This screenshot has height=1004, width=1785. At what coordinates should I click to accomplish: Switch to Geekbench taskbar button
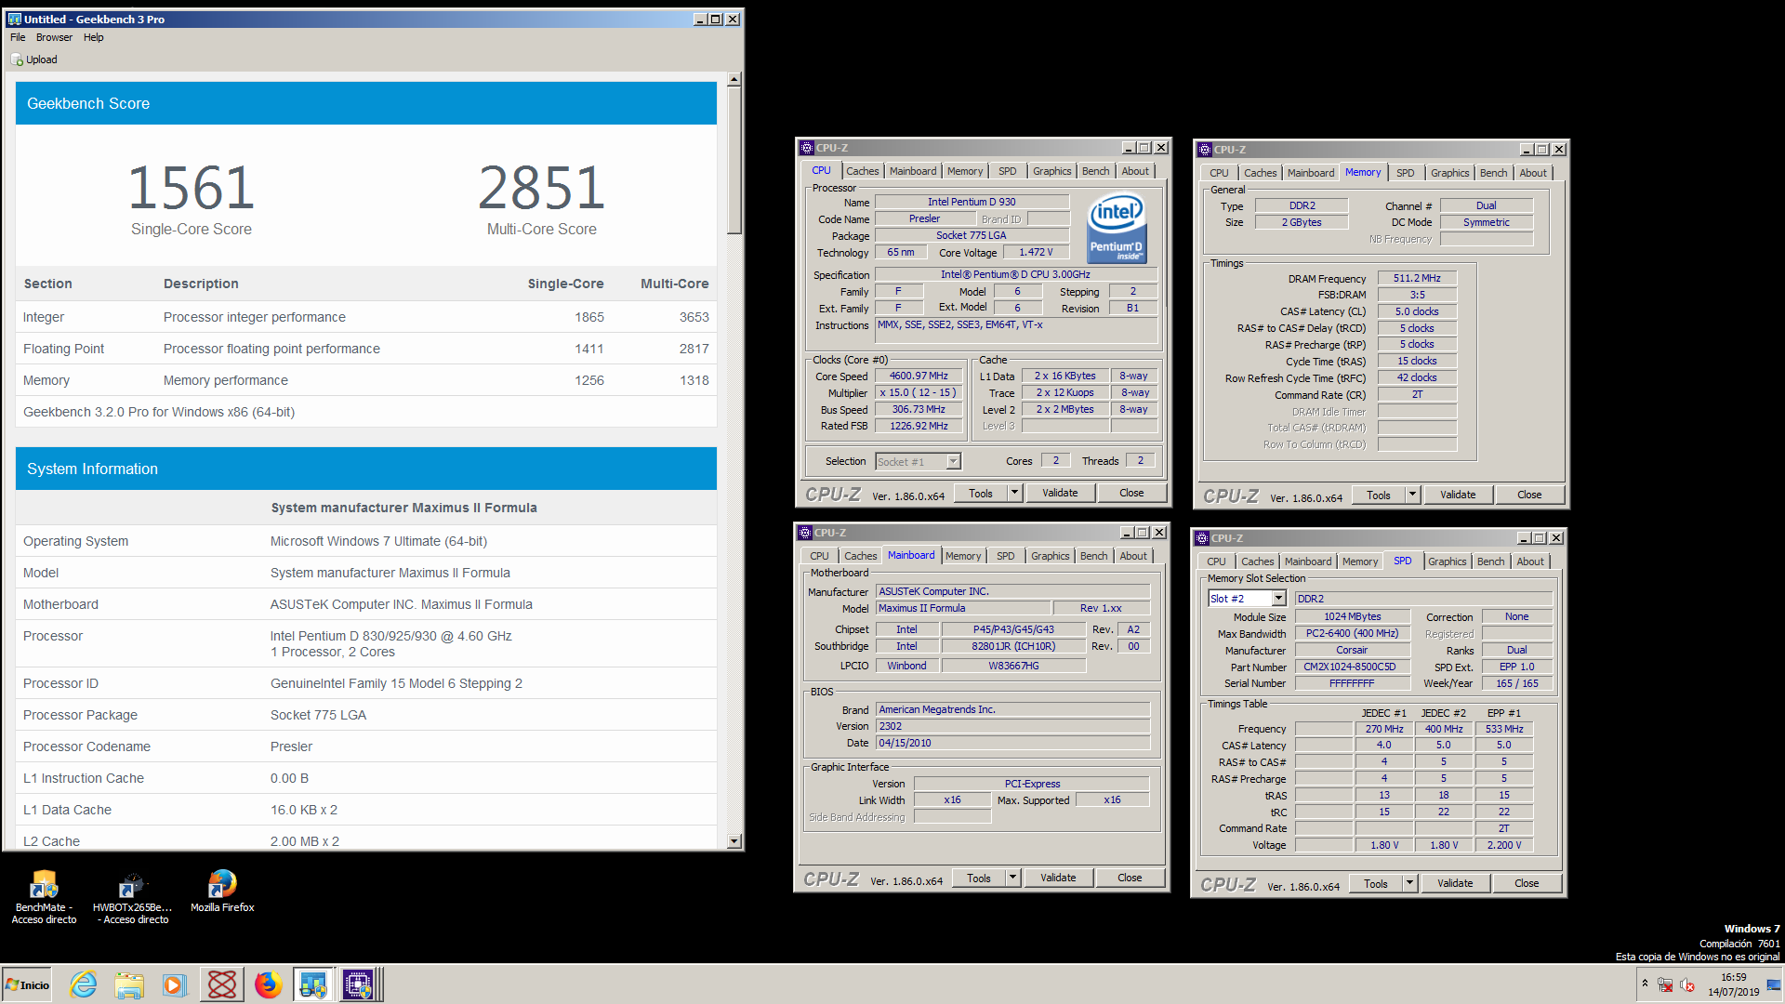pyautogui.click(x=313, y=984)
